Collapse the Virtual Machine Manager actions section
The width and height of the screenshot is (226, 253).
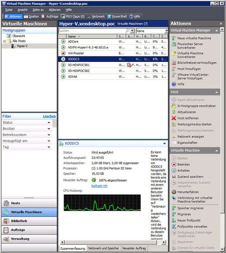pos(217,30)
